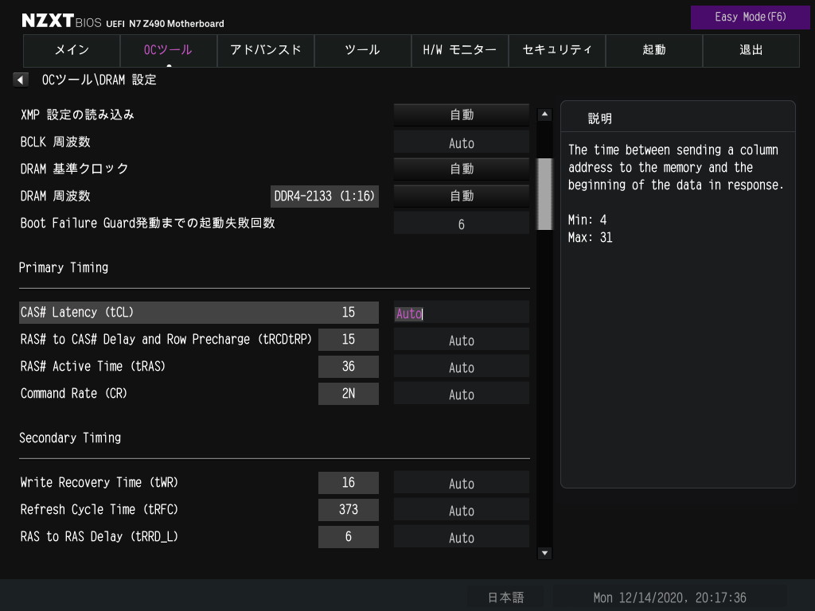Click the Primary Timing heading

[x=64, y=267]
